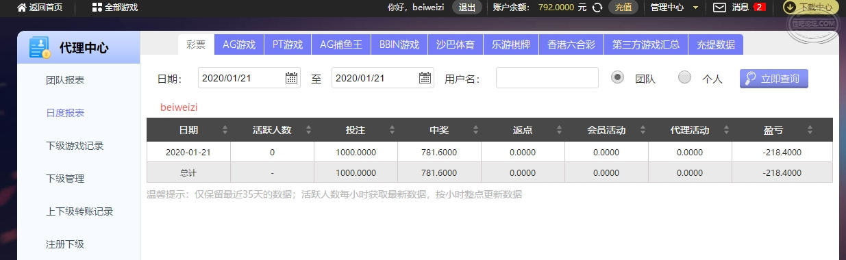Open the end date calendar icon

425,78
